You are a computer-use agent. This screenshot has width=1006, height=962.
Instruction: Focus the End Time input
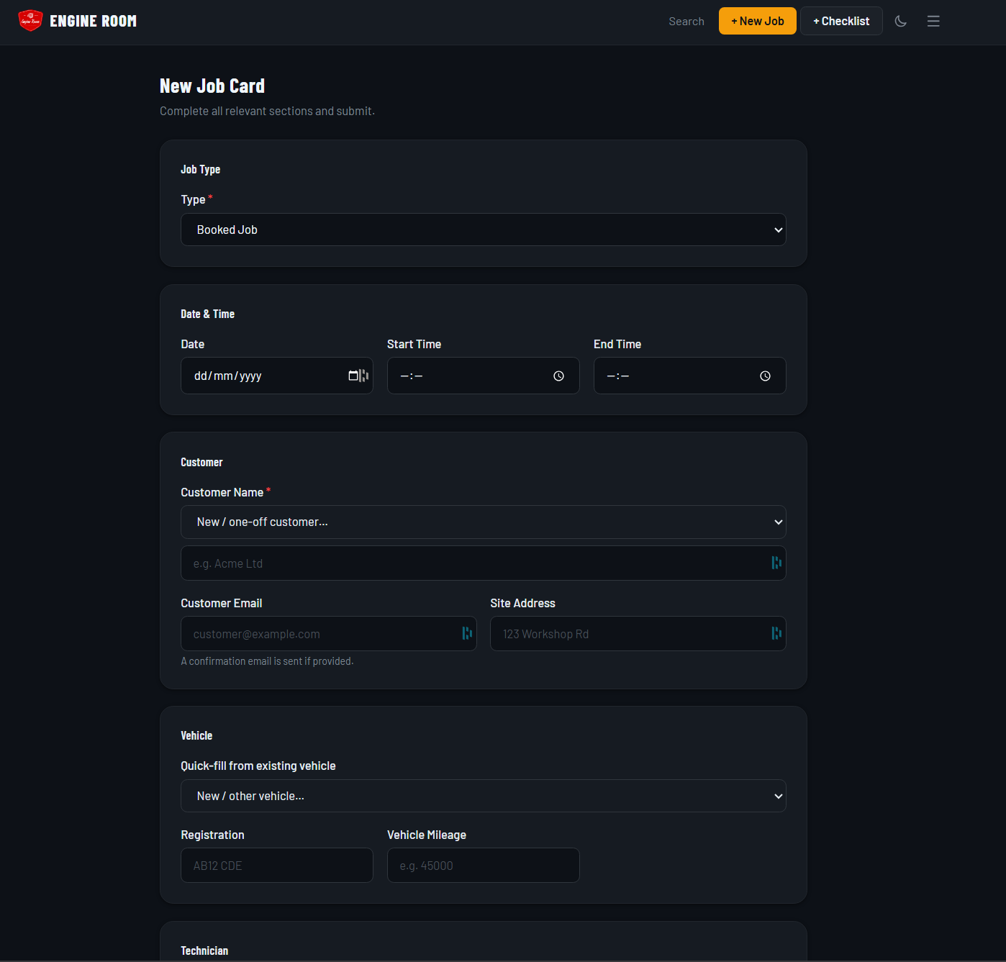click(689, 376)
